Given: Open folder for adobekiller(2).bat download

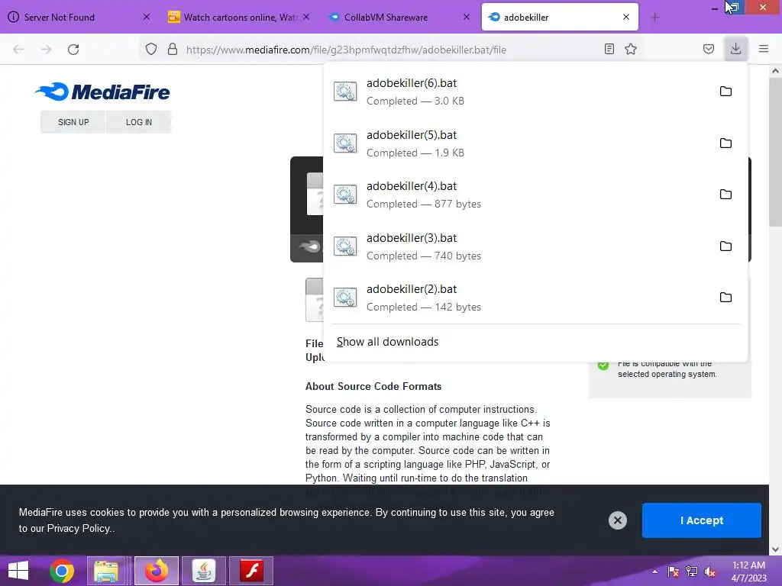Looking at the screenshot, I should pyautogui.click(x=725, y=298).
